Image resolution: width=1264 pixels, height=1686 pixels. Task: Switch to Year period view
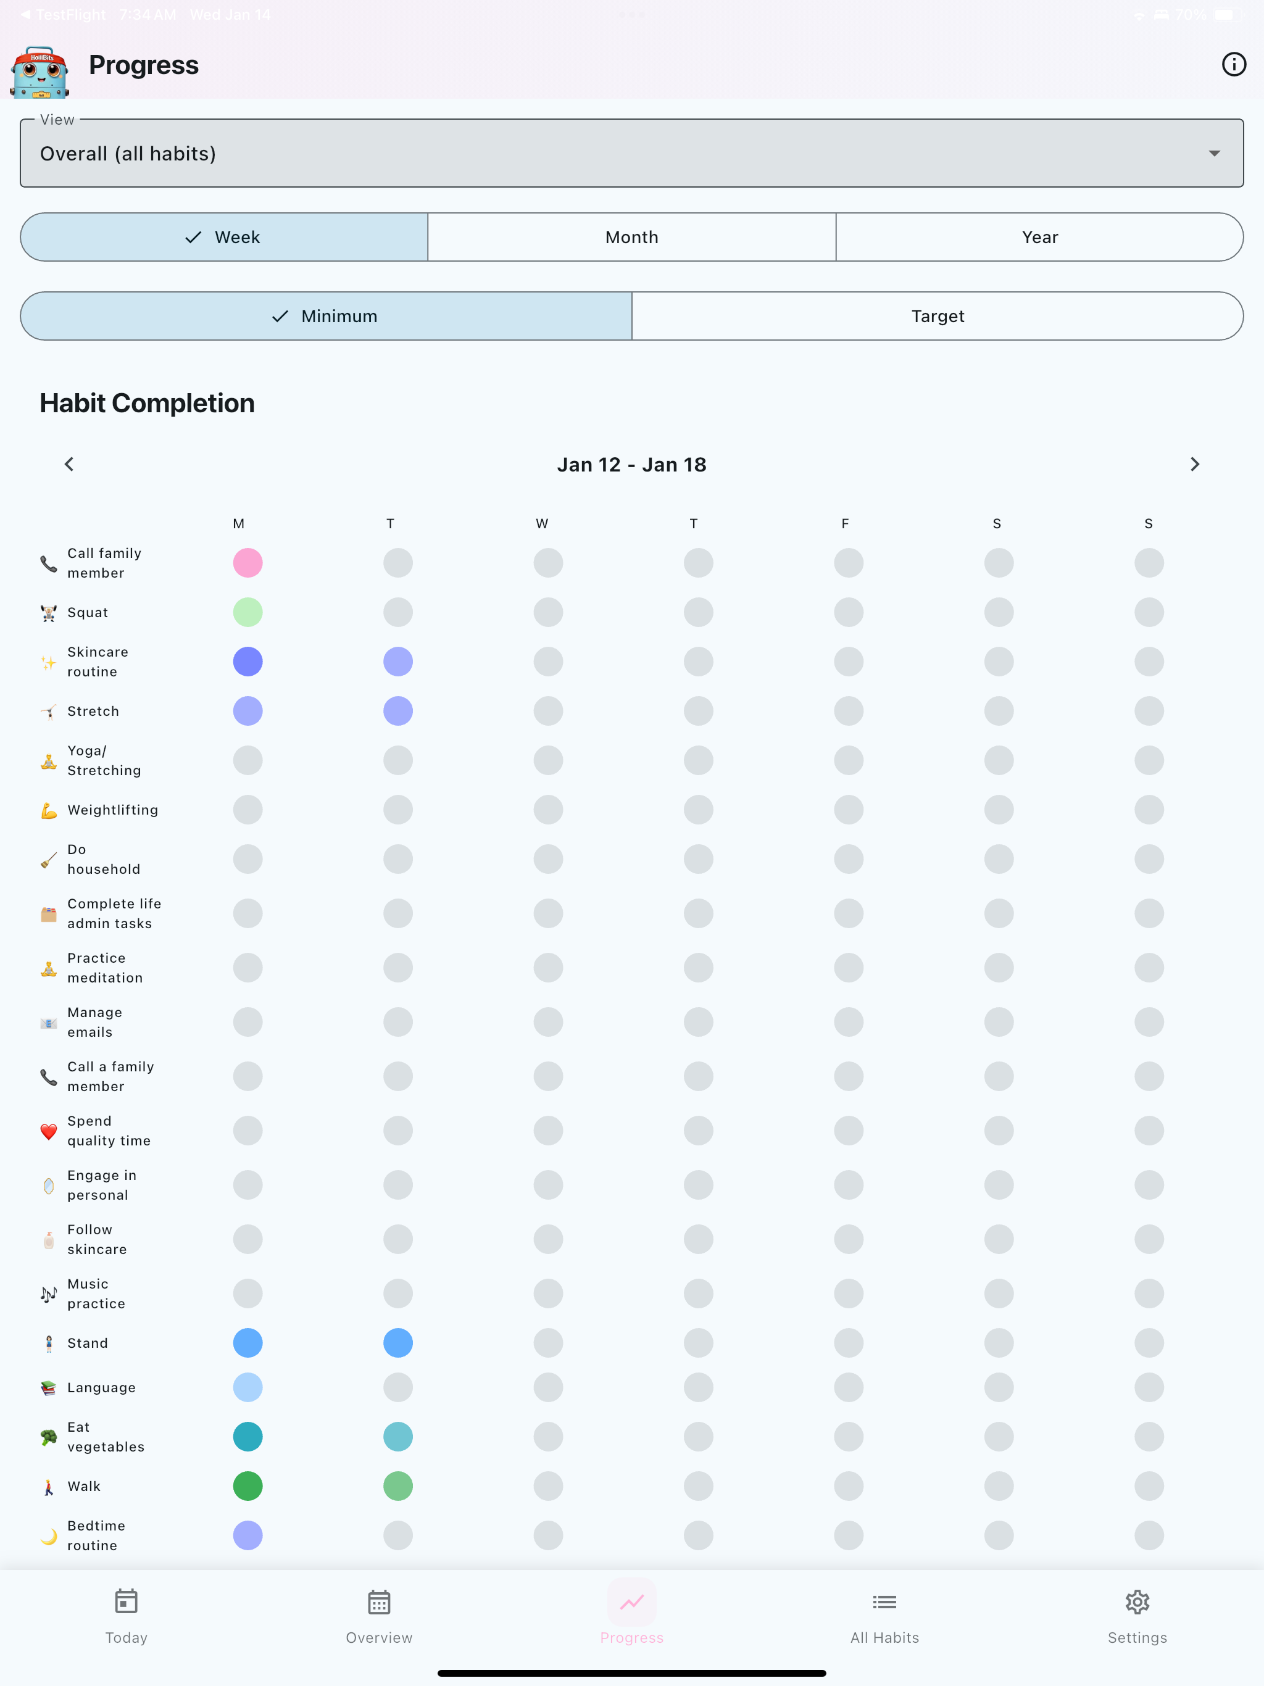point(1040,237)
